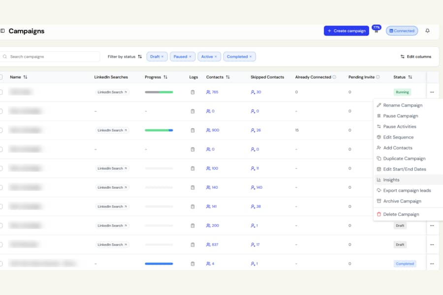Open the logs icon for the 765-contact campaign
Viewport: 443px width, 295px height.
pos(192,92)
